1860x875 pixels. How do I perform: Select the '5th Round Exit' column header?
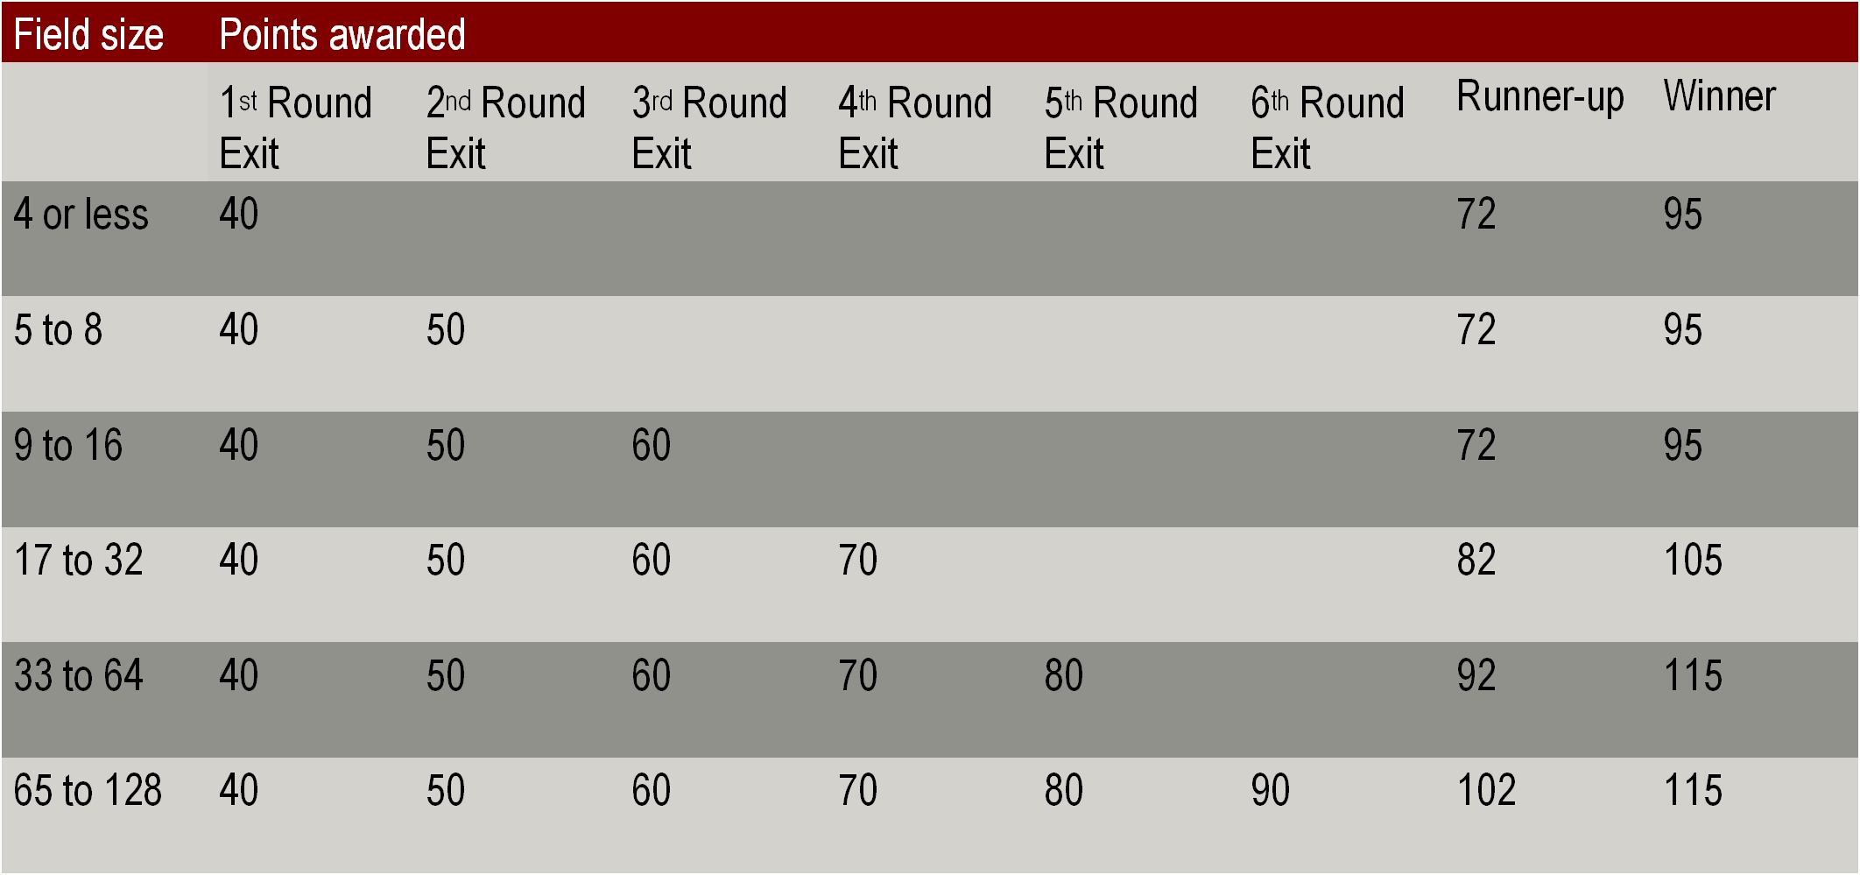1120,127
